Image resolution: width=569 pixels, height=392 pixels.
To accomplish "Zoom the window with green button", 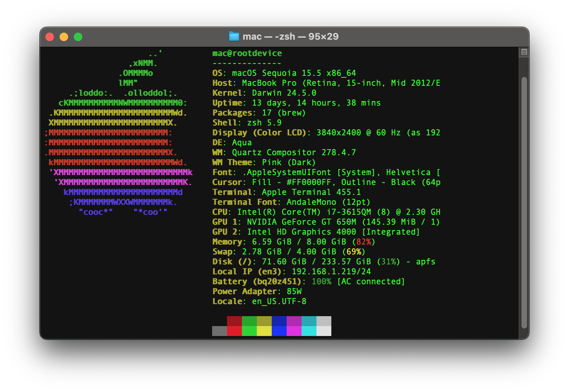I will tap(78, 37).
